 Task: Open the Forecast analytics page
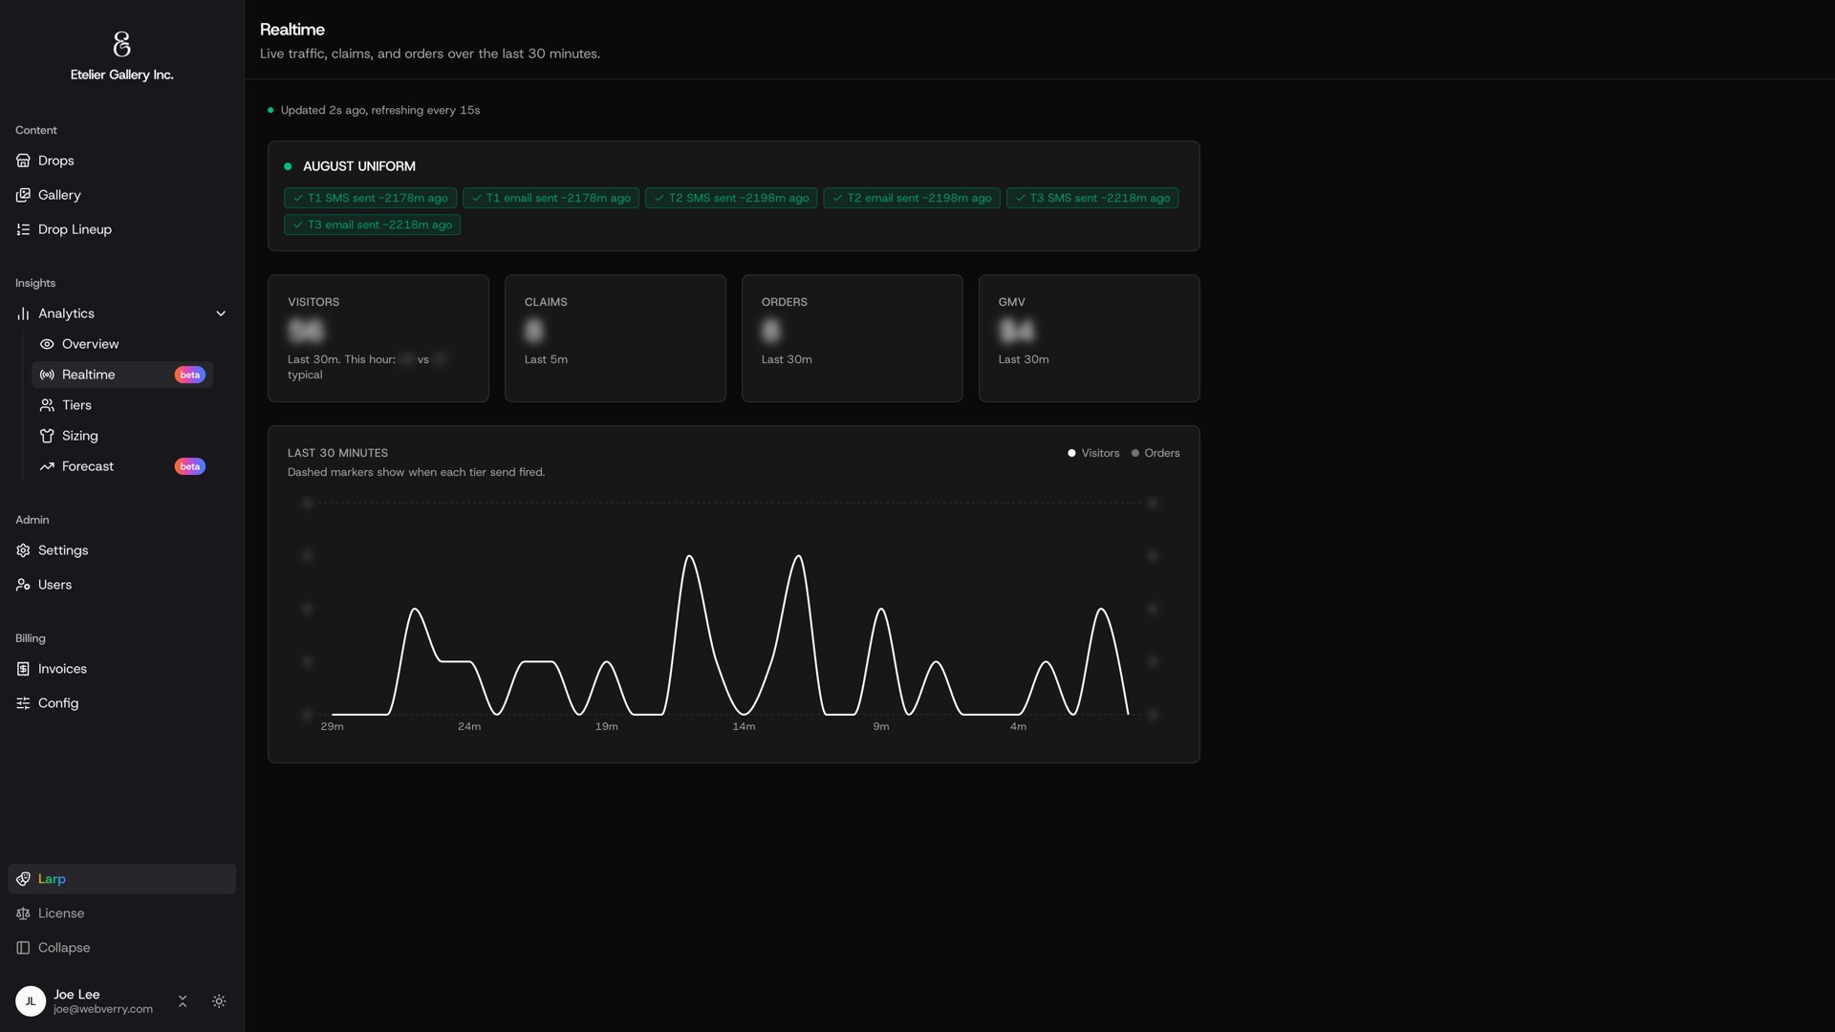pyautogui.click(x=122, y=466)
